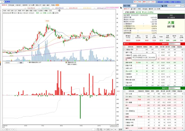The width and height of the screenshot is (185, 131).
Task: Click next-date arrow in the date field
Action: click(180, 6)
